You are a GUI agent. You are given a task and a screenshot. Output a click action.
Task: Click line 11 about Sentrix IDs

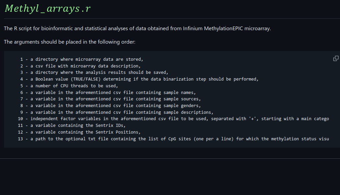point(72,126)
